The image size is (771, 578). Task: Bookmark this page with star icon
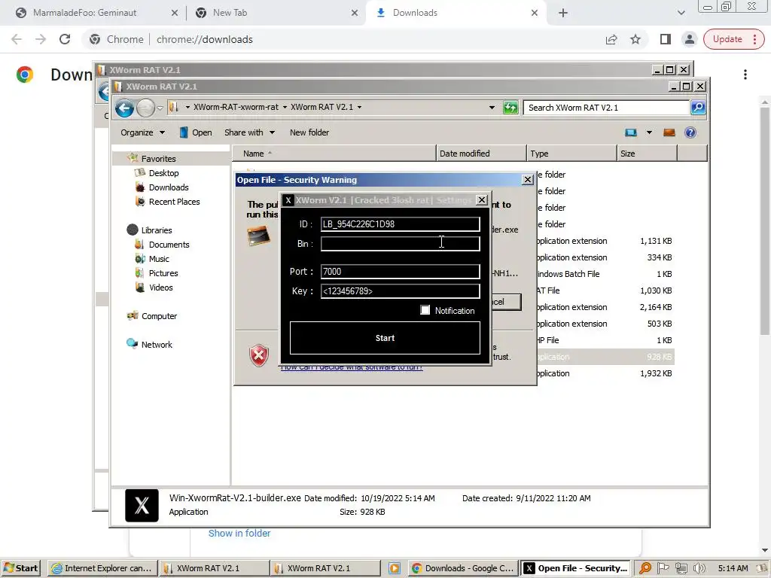(x=635, y=39)
